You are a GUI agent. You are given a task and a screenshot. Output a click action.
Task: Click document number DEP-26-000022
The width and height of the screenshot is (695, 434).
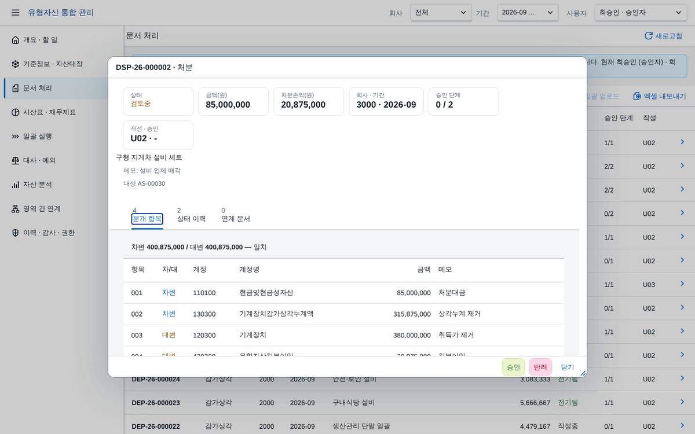(x=156, y=426)
